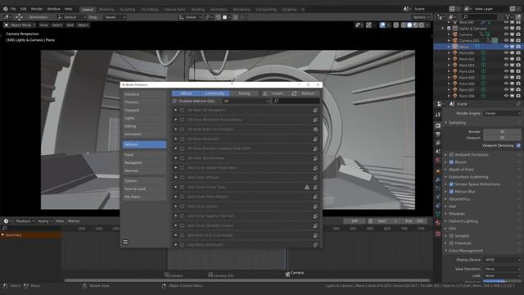The width and height of the screenshot is (524, 295).
Task: Open the Output properties tab icon
Action: coord(438,134)
